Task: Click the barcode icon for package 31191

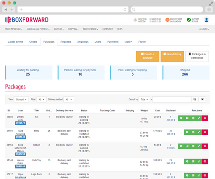Action: coord(193,132)
